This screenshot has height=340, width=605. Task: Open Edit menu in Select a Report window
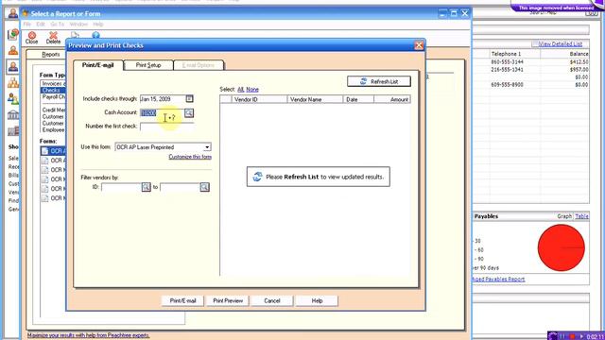(x=41, y=25)
